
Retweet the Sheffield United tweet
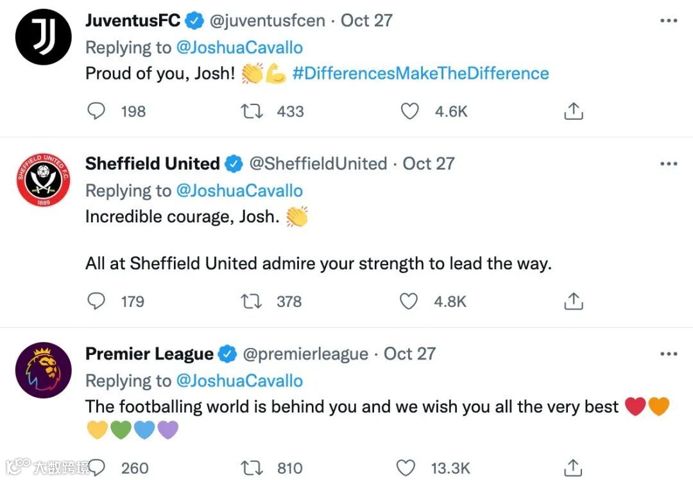point(250,301)
